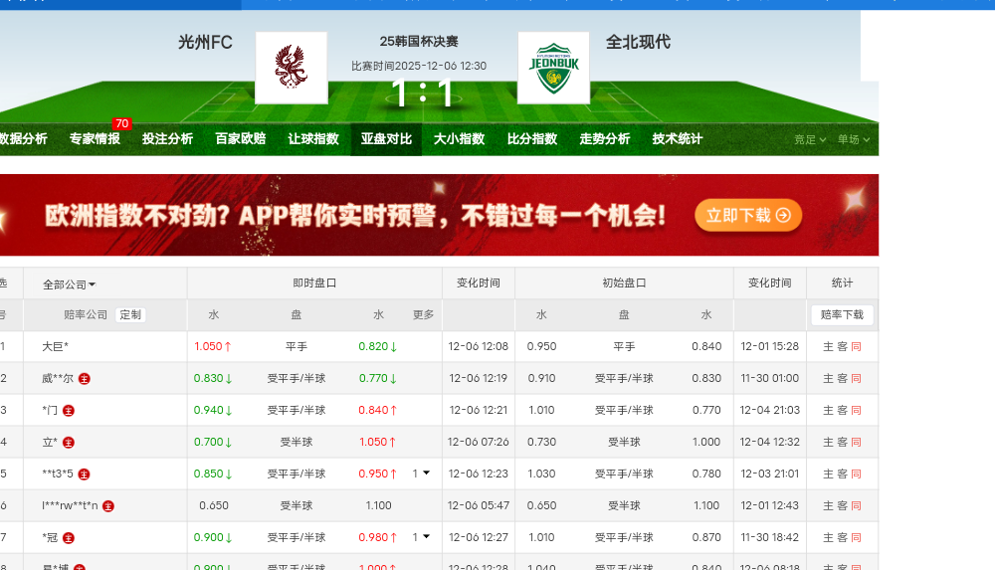Click the red 主 badge beside *冠

click(69, 538)
